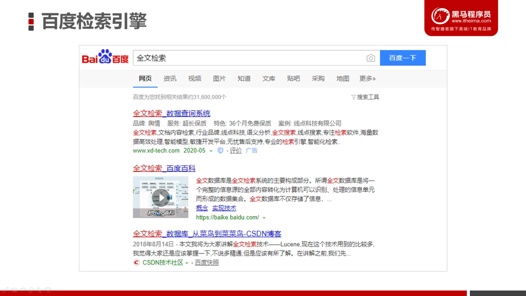Open image search via the camera icon
The width and height of the screenshot is (526, 296).
click(371, 58)
